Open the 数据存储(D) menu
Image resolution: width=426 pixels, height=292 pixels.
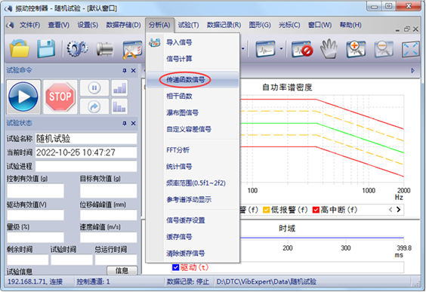click(123, 25)
